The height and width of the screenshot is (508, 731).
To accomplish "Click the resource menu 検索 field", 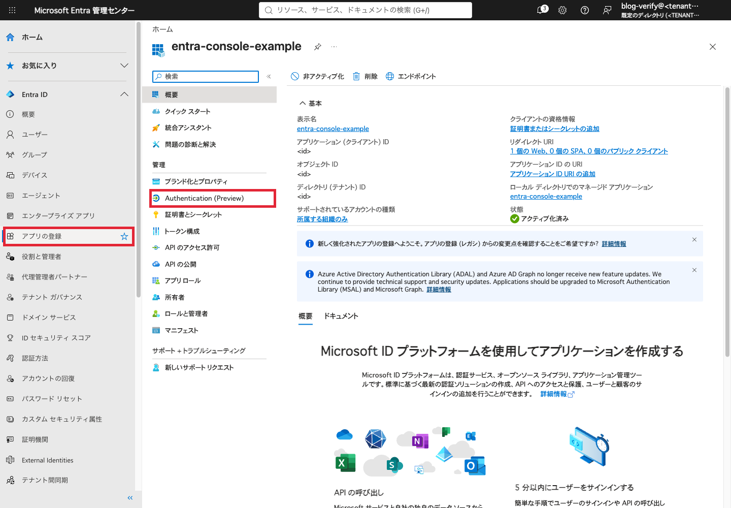I will (x=206, y=77).
